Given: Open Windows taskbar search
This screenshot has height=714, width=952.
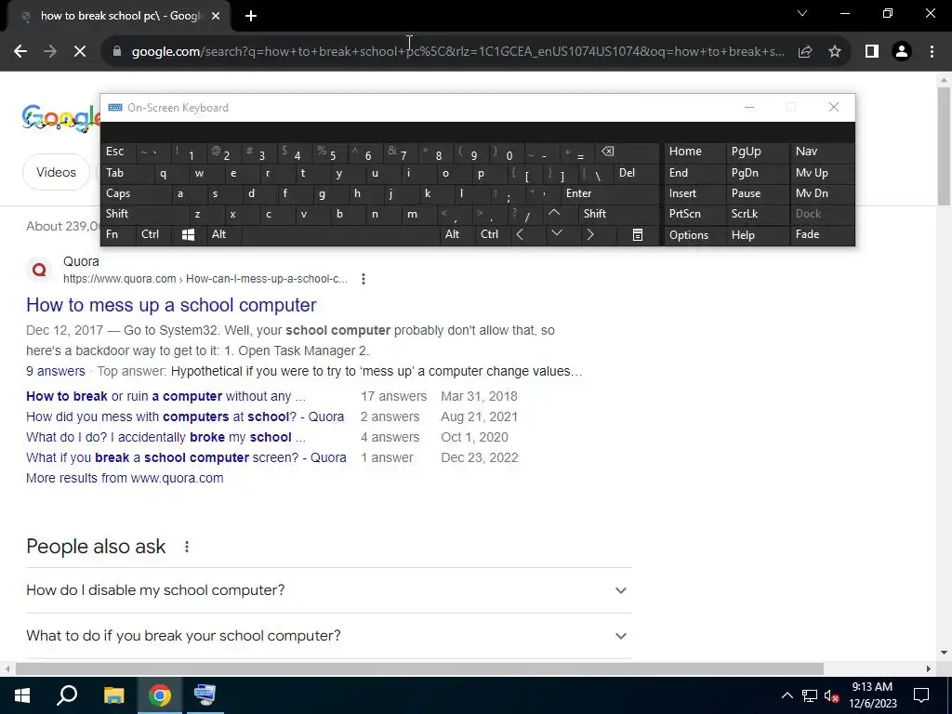Looking at the screenshot, I should click(67, 694).
